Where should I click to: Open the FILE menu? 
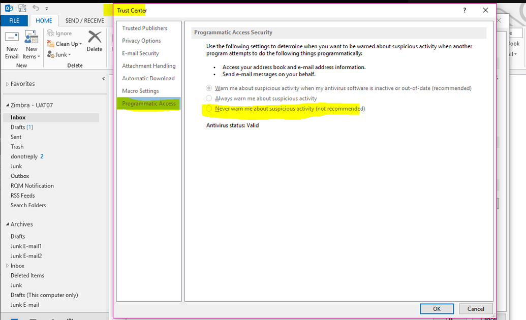pyautogui.click(x=14, y=21)
